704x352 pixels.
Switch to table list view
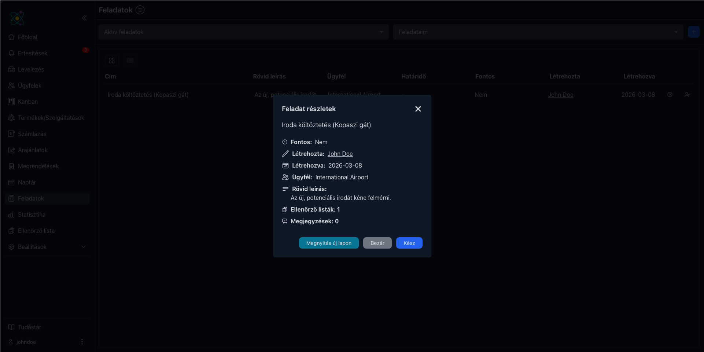point(130,60)
